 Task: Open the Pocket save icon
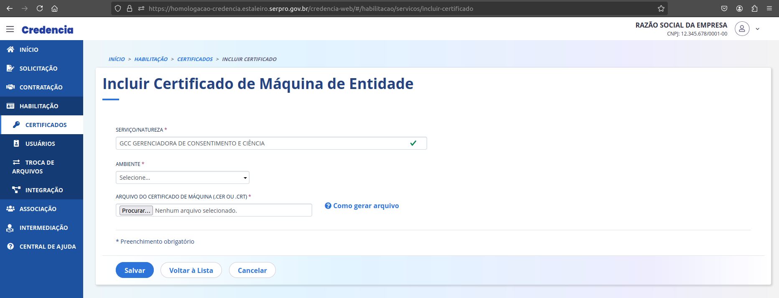point(724,8)
